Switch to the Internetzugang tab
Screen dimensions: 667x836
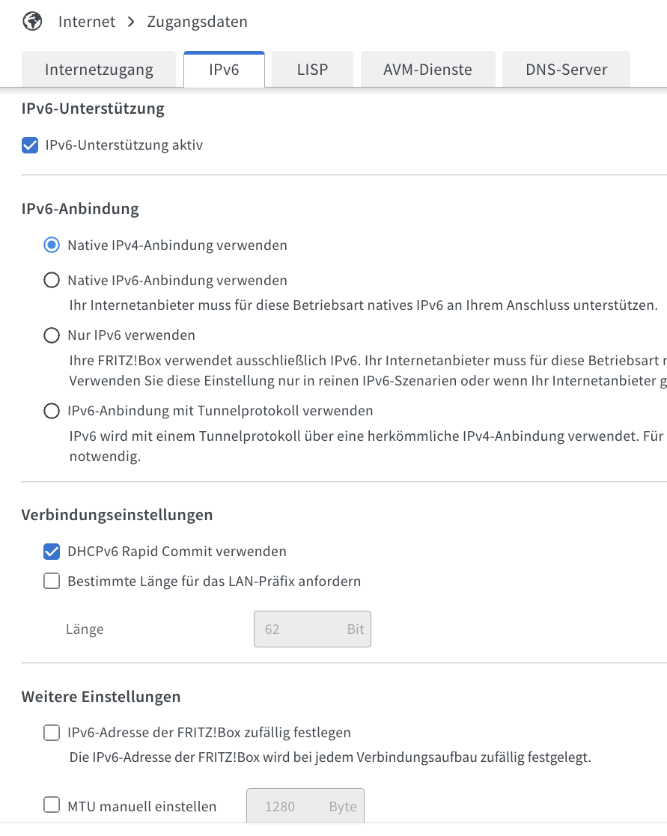click(99, 70)
